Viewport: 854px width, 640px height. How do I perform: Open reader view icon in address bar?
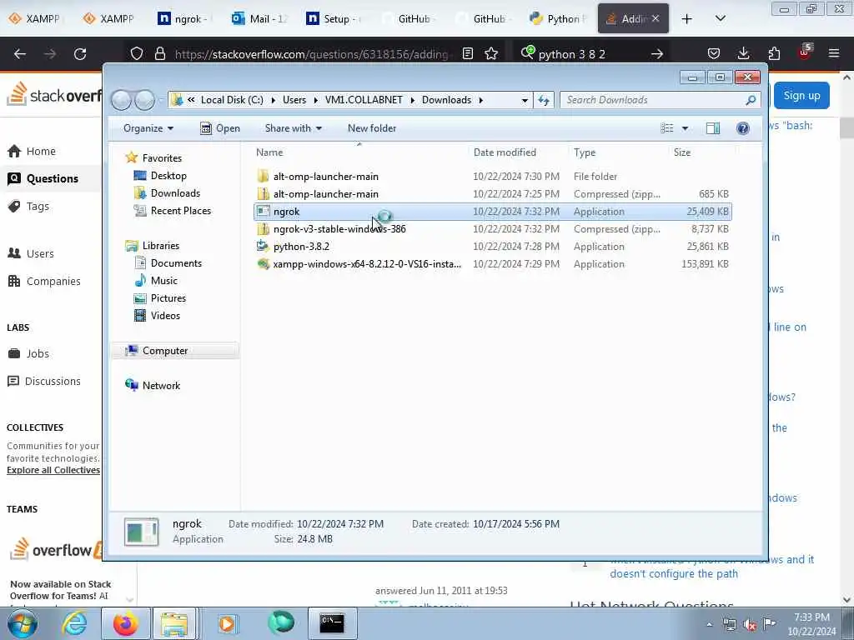(x=467, y=53)
